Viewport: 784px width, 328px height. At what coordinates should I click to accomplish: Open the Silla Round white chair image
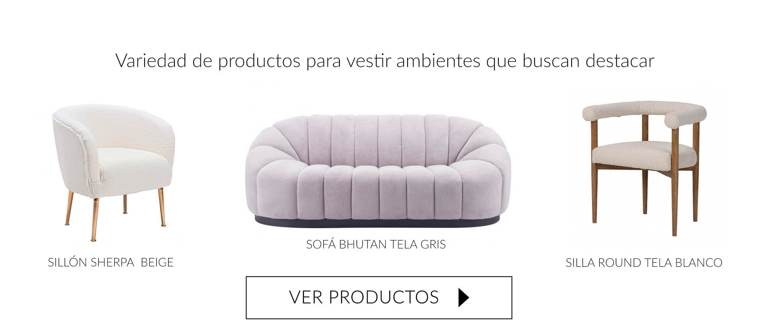(x=644, y=168)
